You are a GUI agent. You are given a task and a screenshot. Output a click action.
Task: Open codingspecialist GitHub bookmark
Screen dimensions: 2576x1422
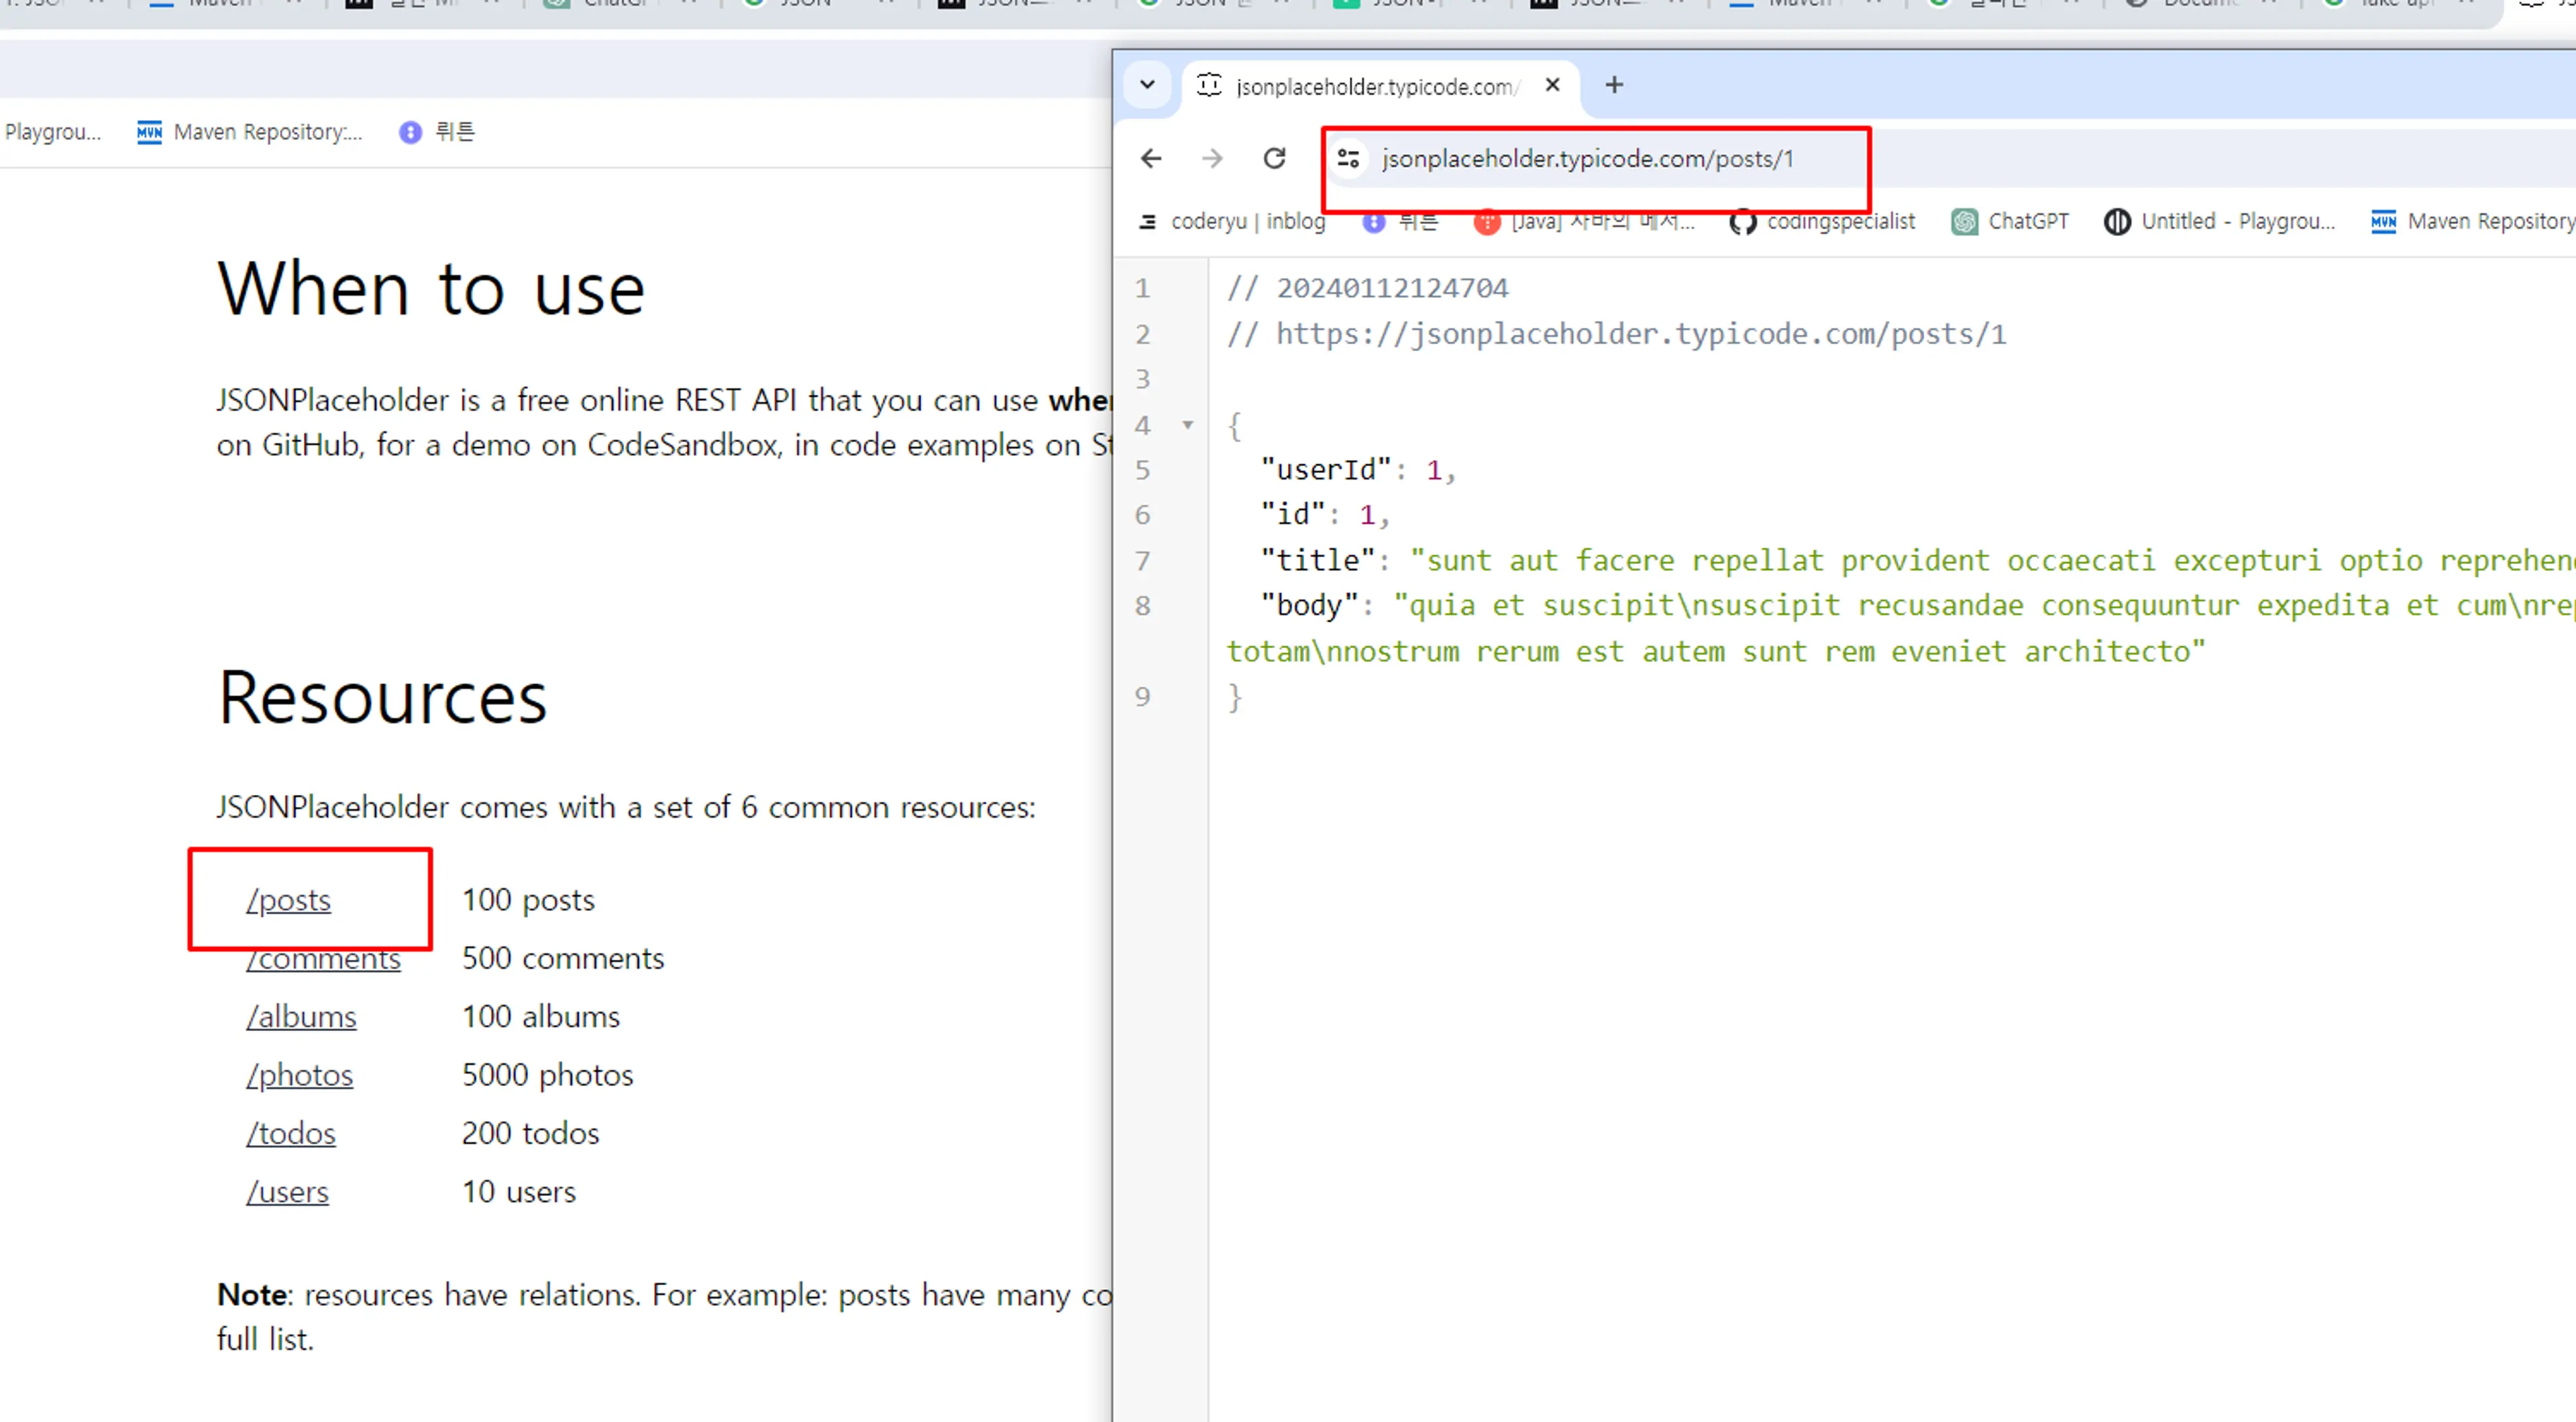pyautogui.click(x=1823, y=221)
